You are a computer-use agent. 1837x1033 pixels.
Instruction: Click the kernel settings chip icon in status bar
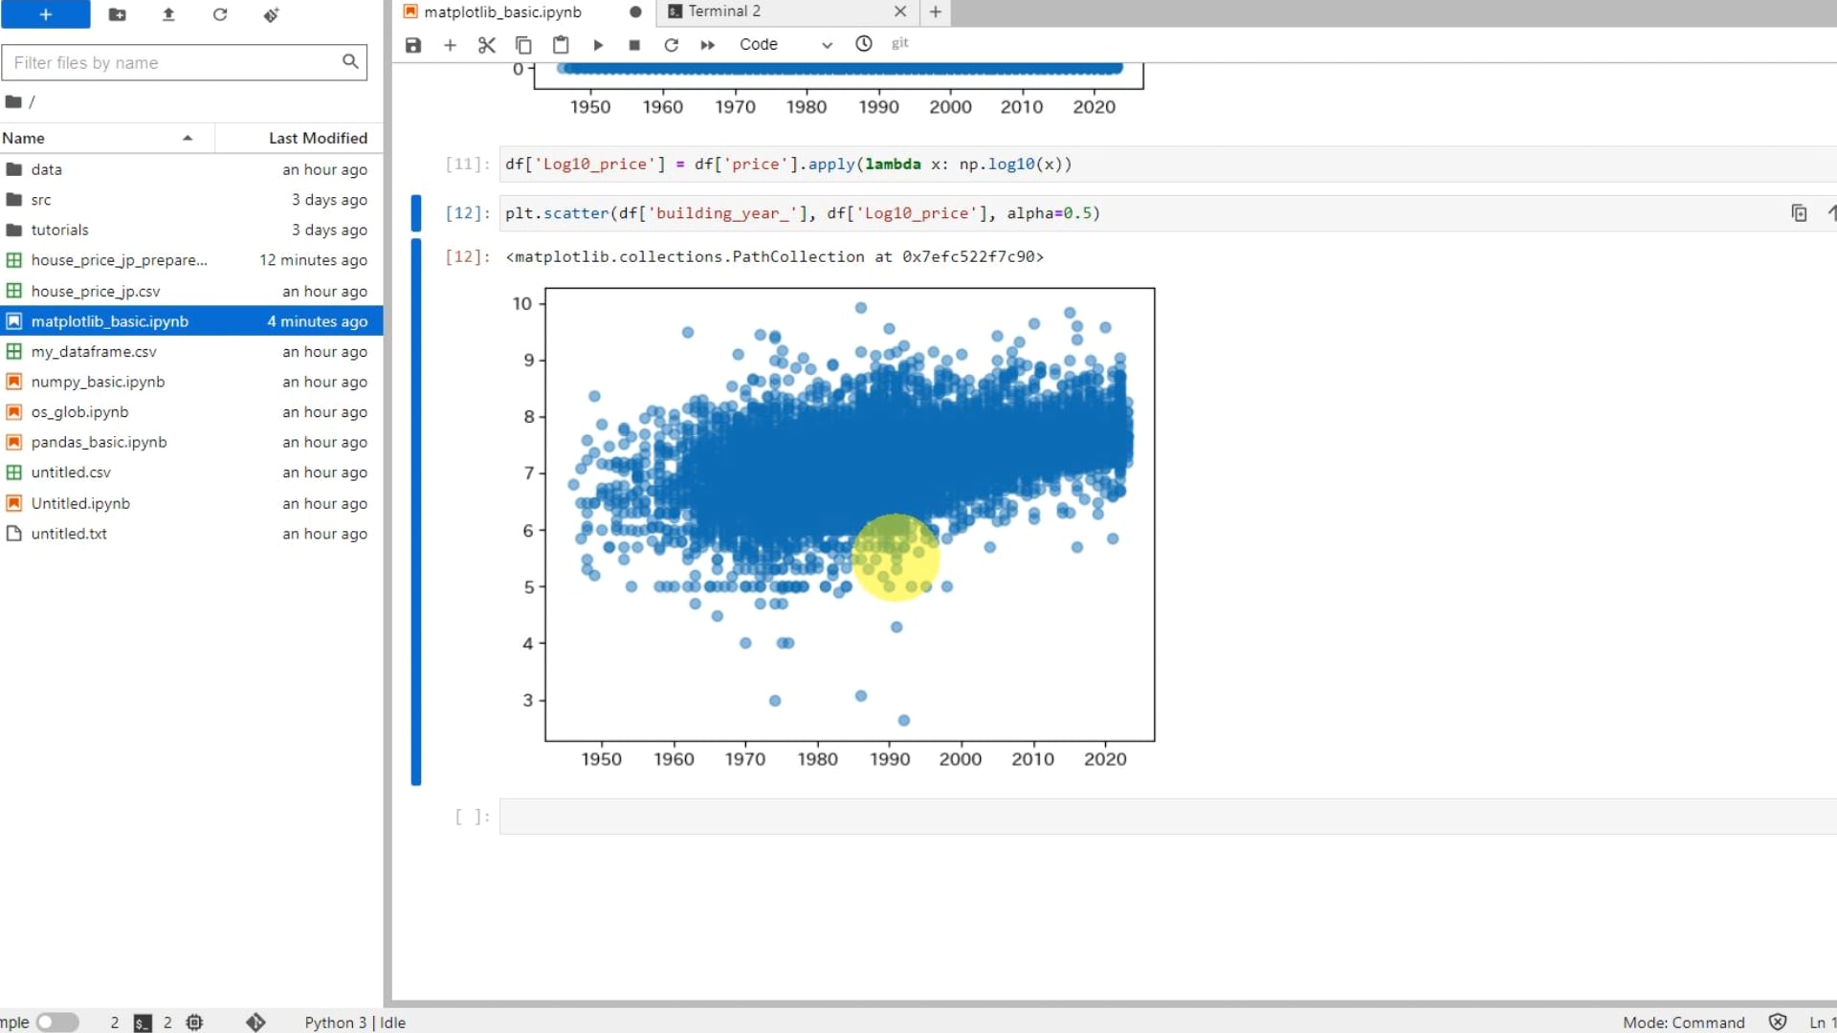[194, 1022]
